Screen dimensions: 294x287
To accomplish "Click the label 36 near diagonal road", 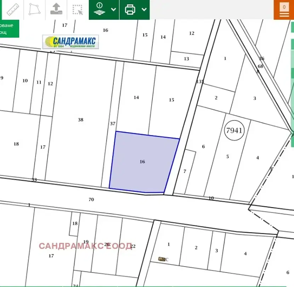I will (261, 59).
